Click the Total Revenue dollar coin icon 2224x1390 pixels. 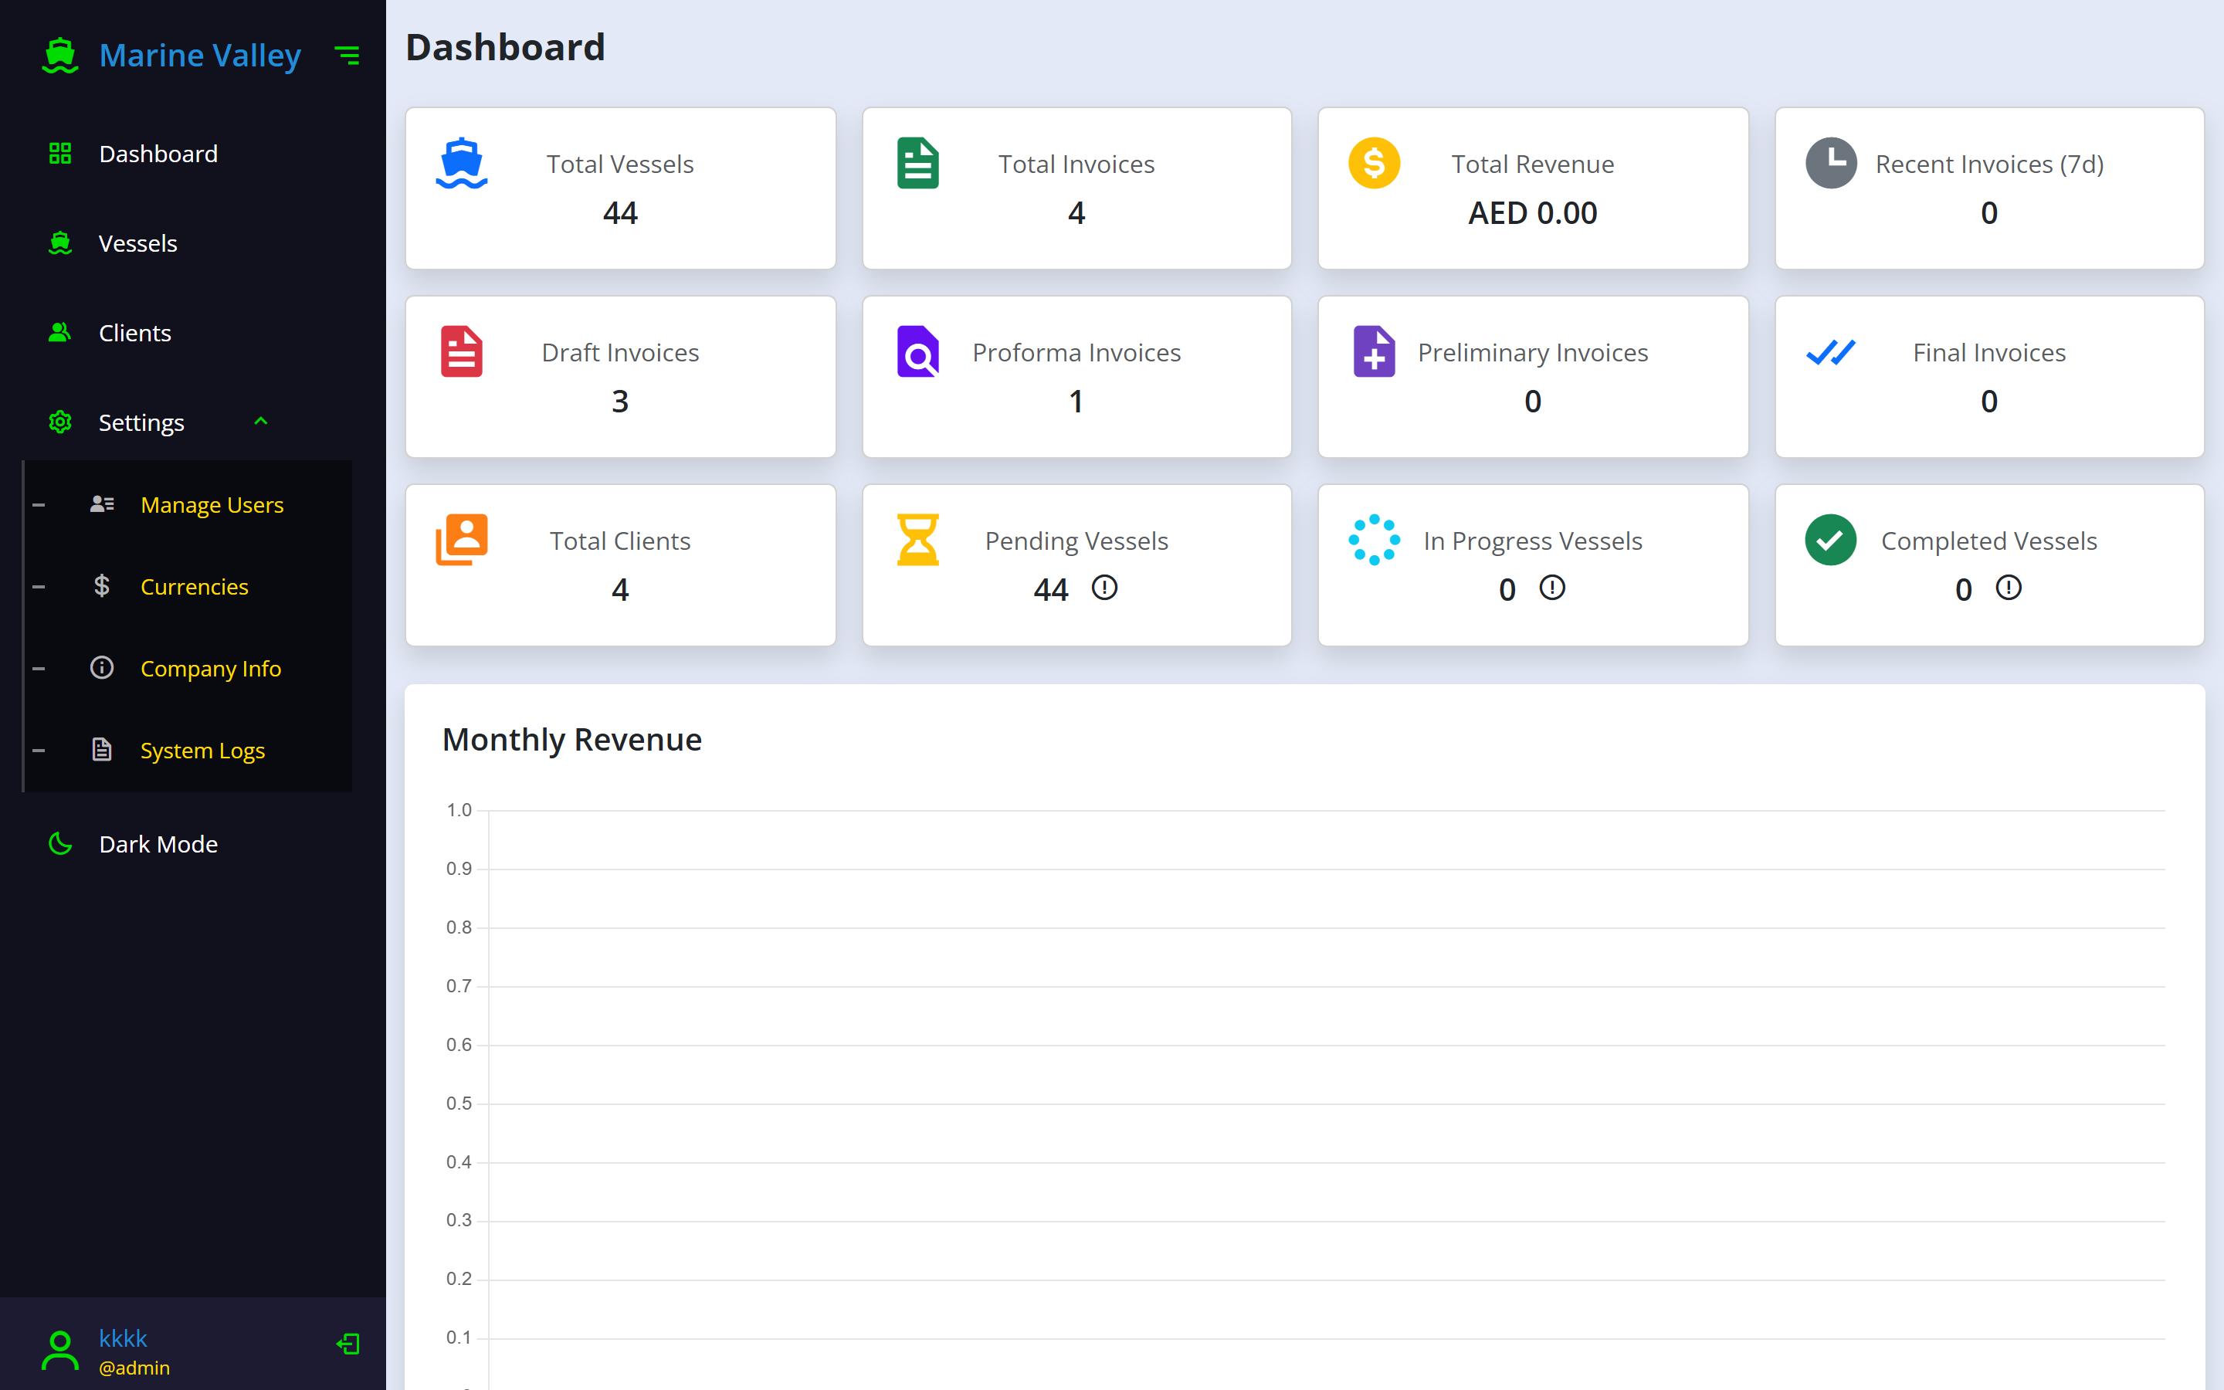point(1373,164)
